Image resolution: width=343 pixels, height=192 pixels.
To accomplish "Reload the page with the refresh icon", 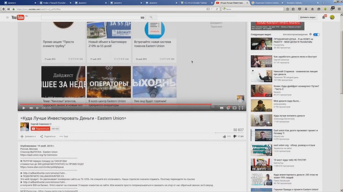I will pos(217,9).
